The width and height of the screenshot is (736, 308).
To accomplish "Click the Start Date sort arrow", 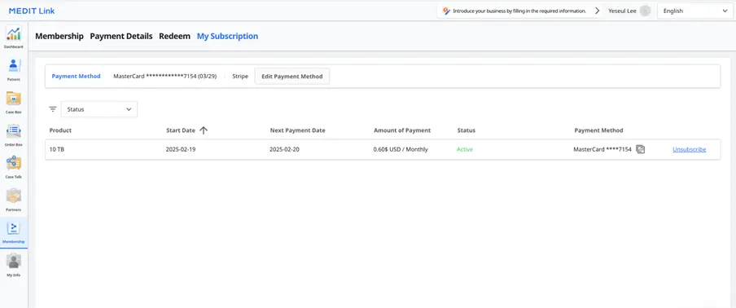I will (x=204, y=130).
